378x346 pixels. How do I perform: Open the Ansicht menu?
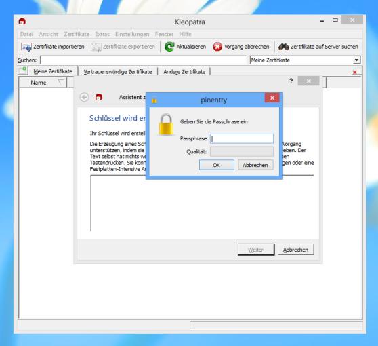49,35
